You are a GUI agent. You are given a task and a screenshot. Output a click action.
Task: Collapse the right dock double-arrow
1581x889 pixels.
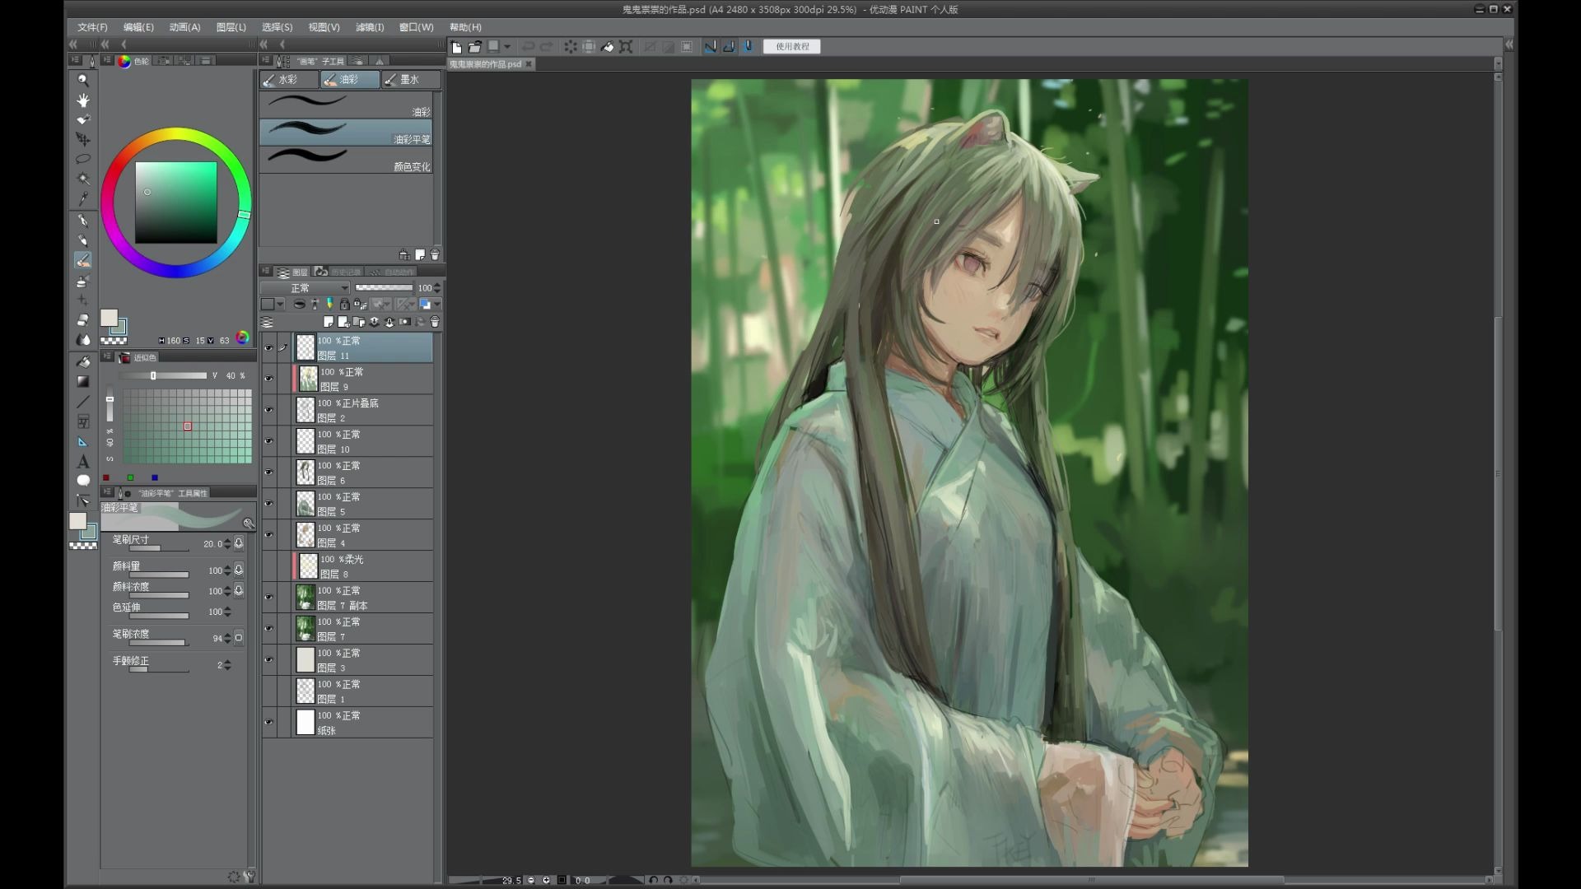(1509, 44)
